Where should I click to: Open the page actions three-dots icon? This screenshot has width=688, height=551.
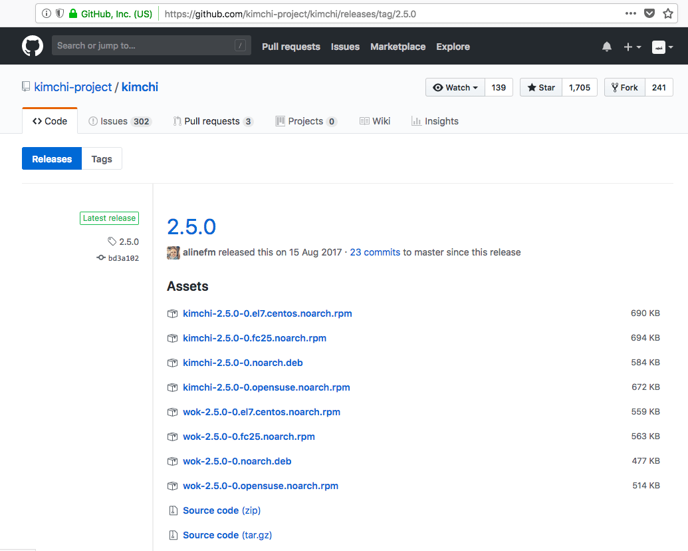(x=630, y=13)
